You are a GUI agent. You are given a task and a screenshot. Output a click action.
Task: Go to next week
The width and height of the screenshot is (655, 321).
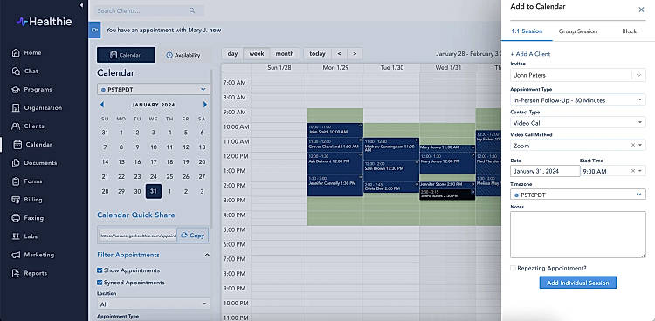[355, 53]
